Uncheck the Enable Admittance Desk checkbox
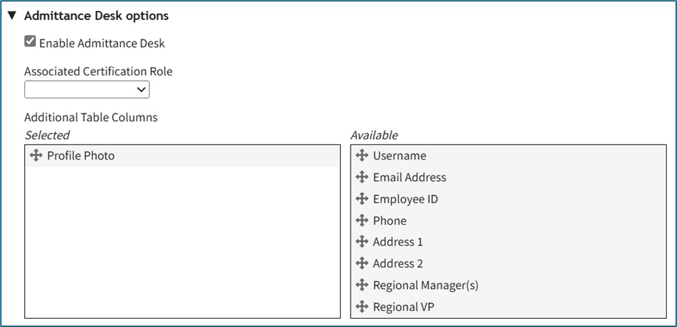Screen dimensions: 677x327 pyautogui.click(x=30, y=42)
